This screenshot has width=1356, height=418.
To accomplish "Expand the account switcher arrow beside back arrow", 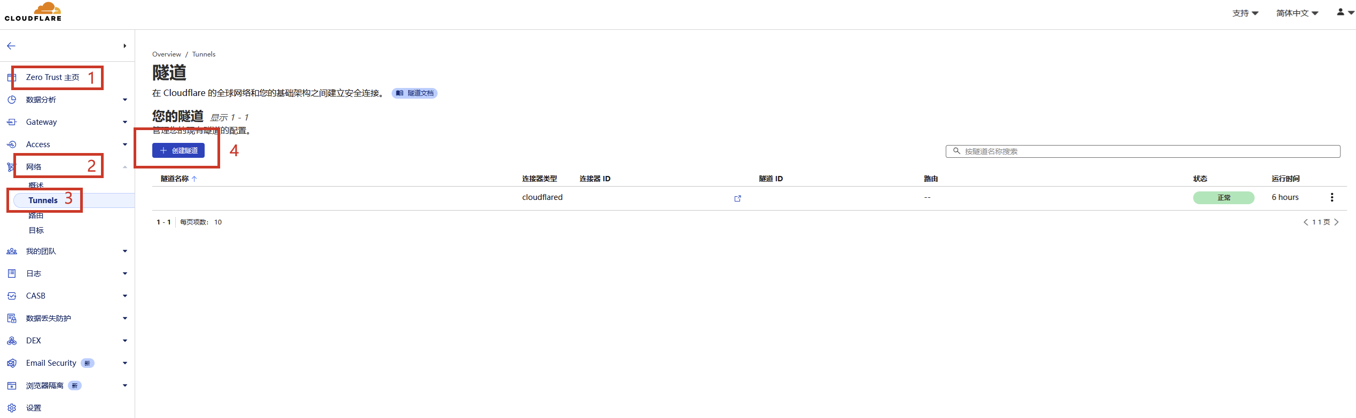I will (x=124, y=46).
